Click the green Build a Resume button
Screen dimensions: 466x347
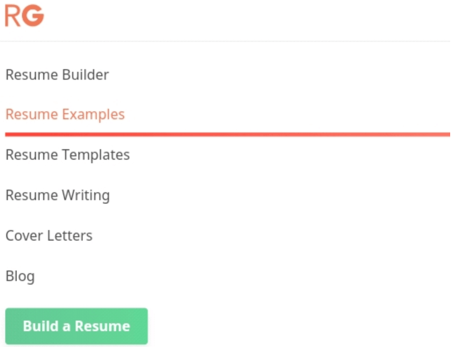(x=76, y=326)
